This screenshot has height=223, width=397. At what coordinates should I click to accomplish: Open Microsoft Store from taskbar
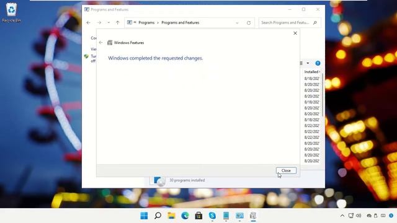(x=198, y=216)
